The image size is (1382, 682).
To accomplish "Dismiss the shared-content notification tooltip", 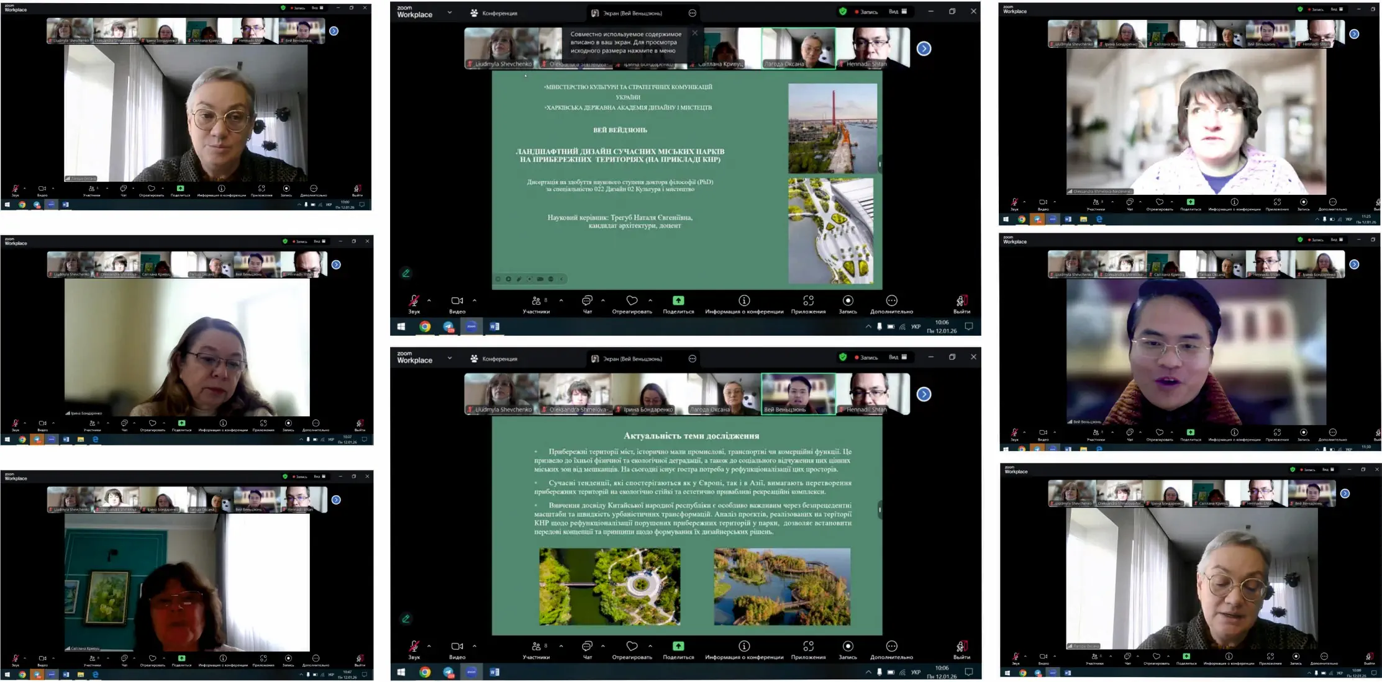I will tap(695, 34).
